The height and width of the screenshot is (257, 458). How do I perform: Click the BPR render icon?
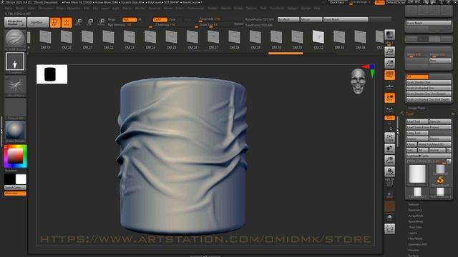[x=389, y=35]
